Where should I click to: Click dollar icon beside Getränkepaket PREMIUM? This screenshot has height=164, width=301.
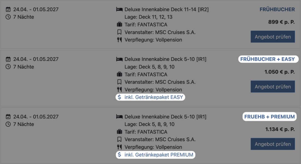[x=119, y=155]
